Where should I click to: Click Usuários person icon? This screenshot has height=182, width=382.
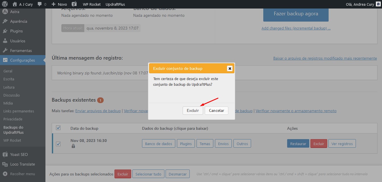click(x=5, y=41)
